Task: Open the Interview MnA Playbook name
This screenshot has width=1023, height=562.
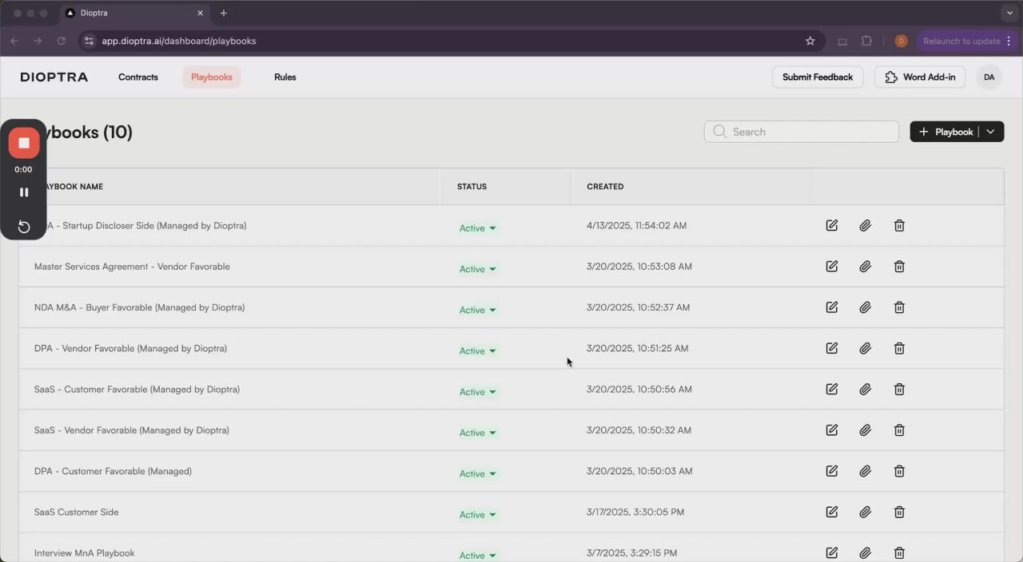Action: coord(84,553)
